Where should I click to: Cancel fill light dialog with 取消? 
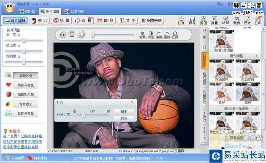(124, 118)
